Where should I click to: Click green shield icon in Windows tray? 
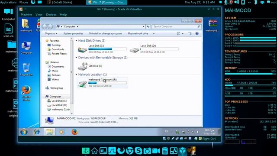(177, 132)
